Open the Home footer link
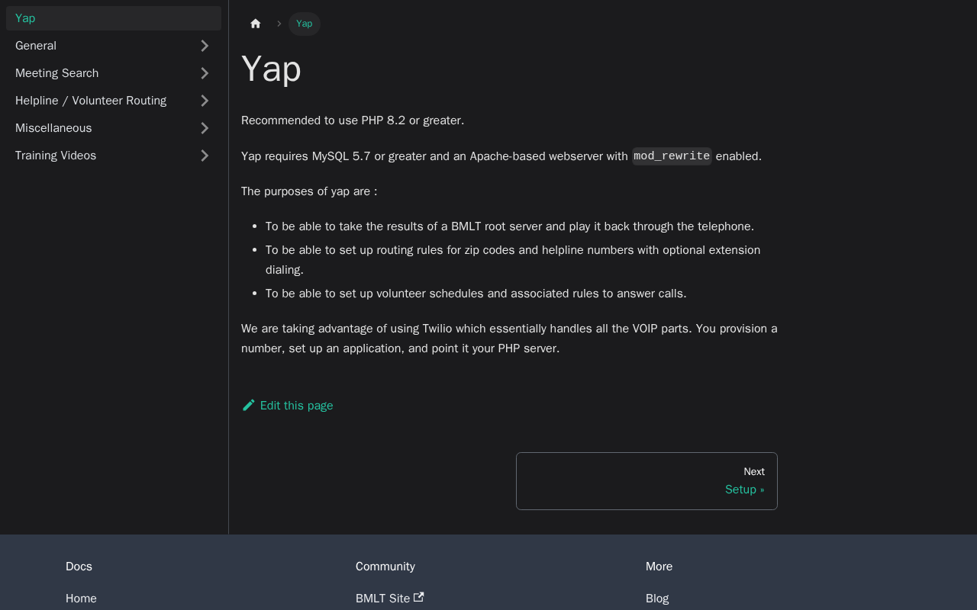The width and height of the screenshot is (977, 610). pos(81,599)
